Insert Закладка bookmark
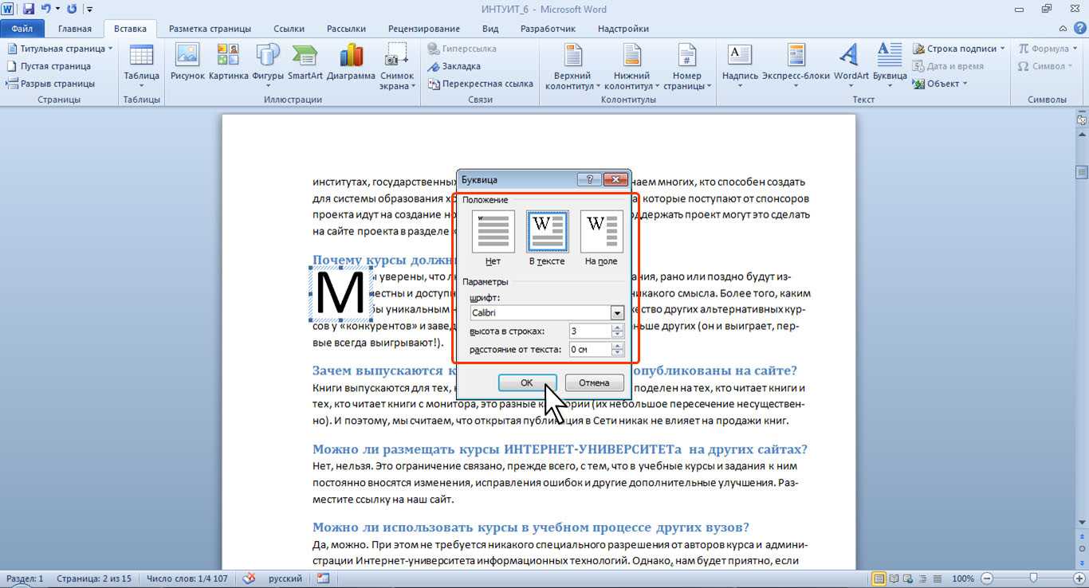The height and width of the screenshot is (588, 1089). click(454, 66)
